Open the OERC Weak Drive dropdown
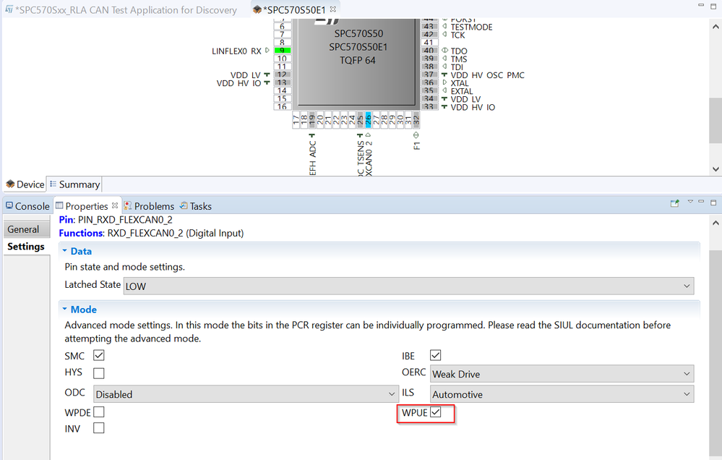722x460 pixels. [x=562, y=374]
